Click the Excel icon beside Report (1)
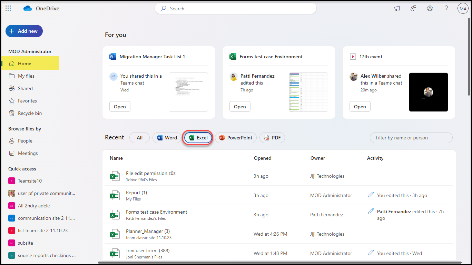This screenshot has height=265, width=472. [x=115, y=195]
